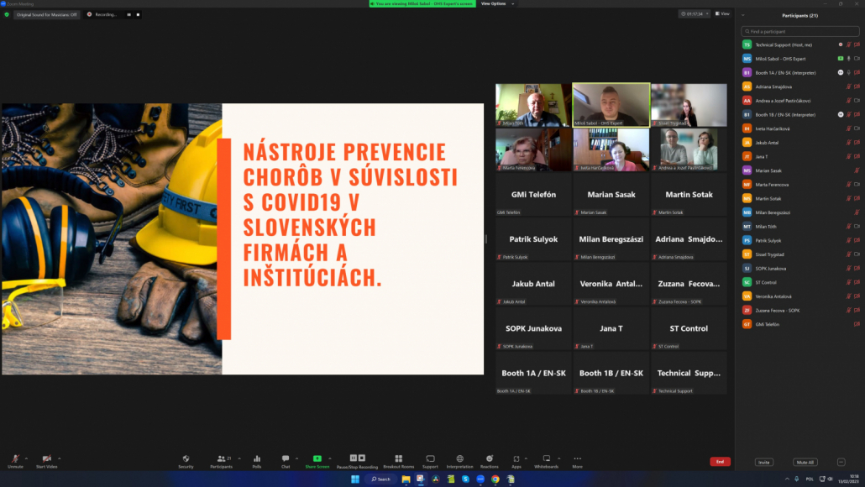Open the View layout menu
The width and height of the screenshot is (865, 487).
[722, 14]
